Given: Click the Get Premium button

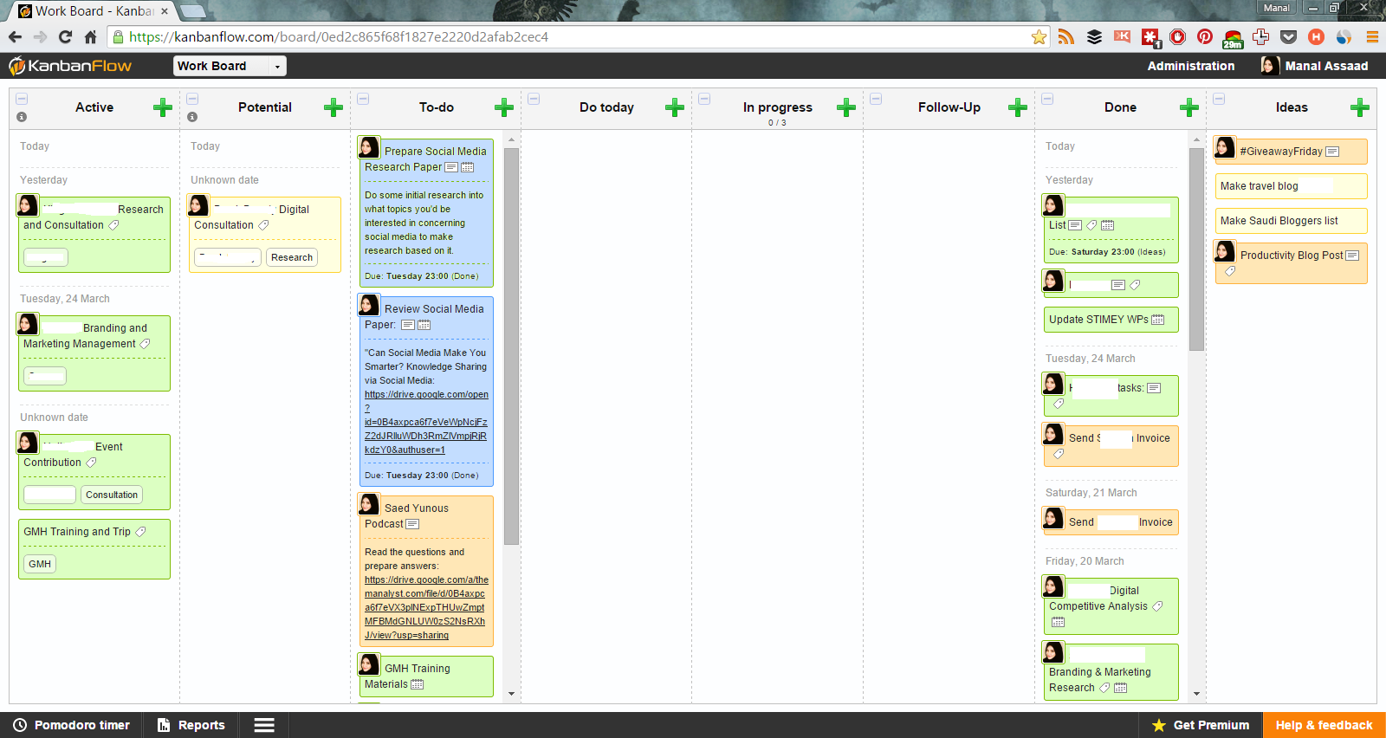Looking at the screenshot, I should 1201,725.
